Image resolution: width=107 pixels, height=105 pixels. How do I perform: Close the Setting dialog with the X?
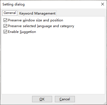(x=103, y=4)
